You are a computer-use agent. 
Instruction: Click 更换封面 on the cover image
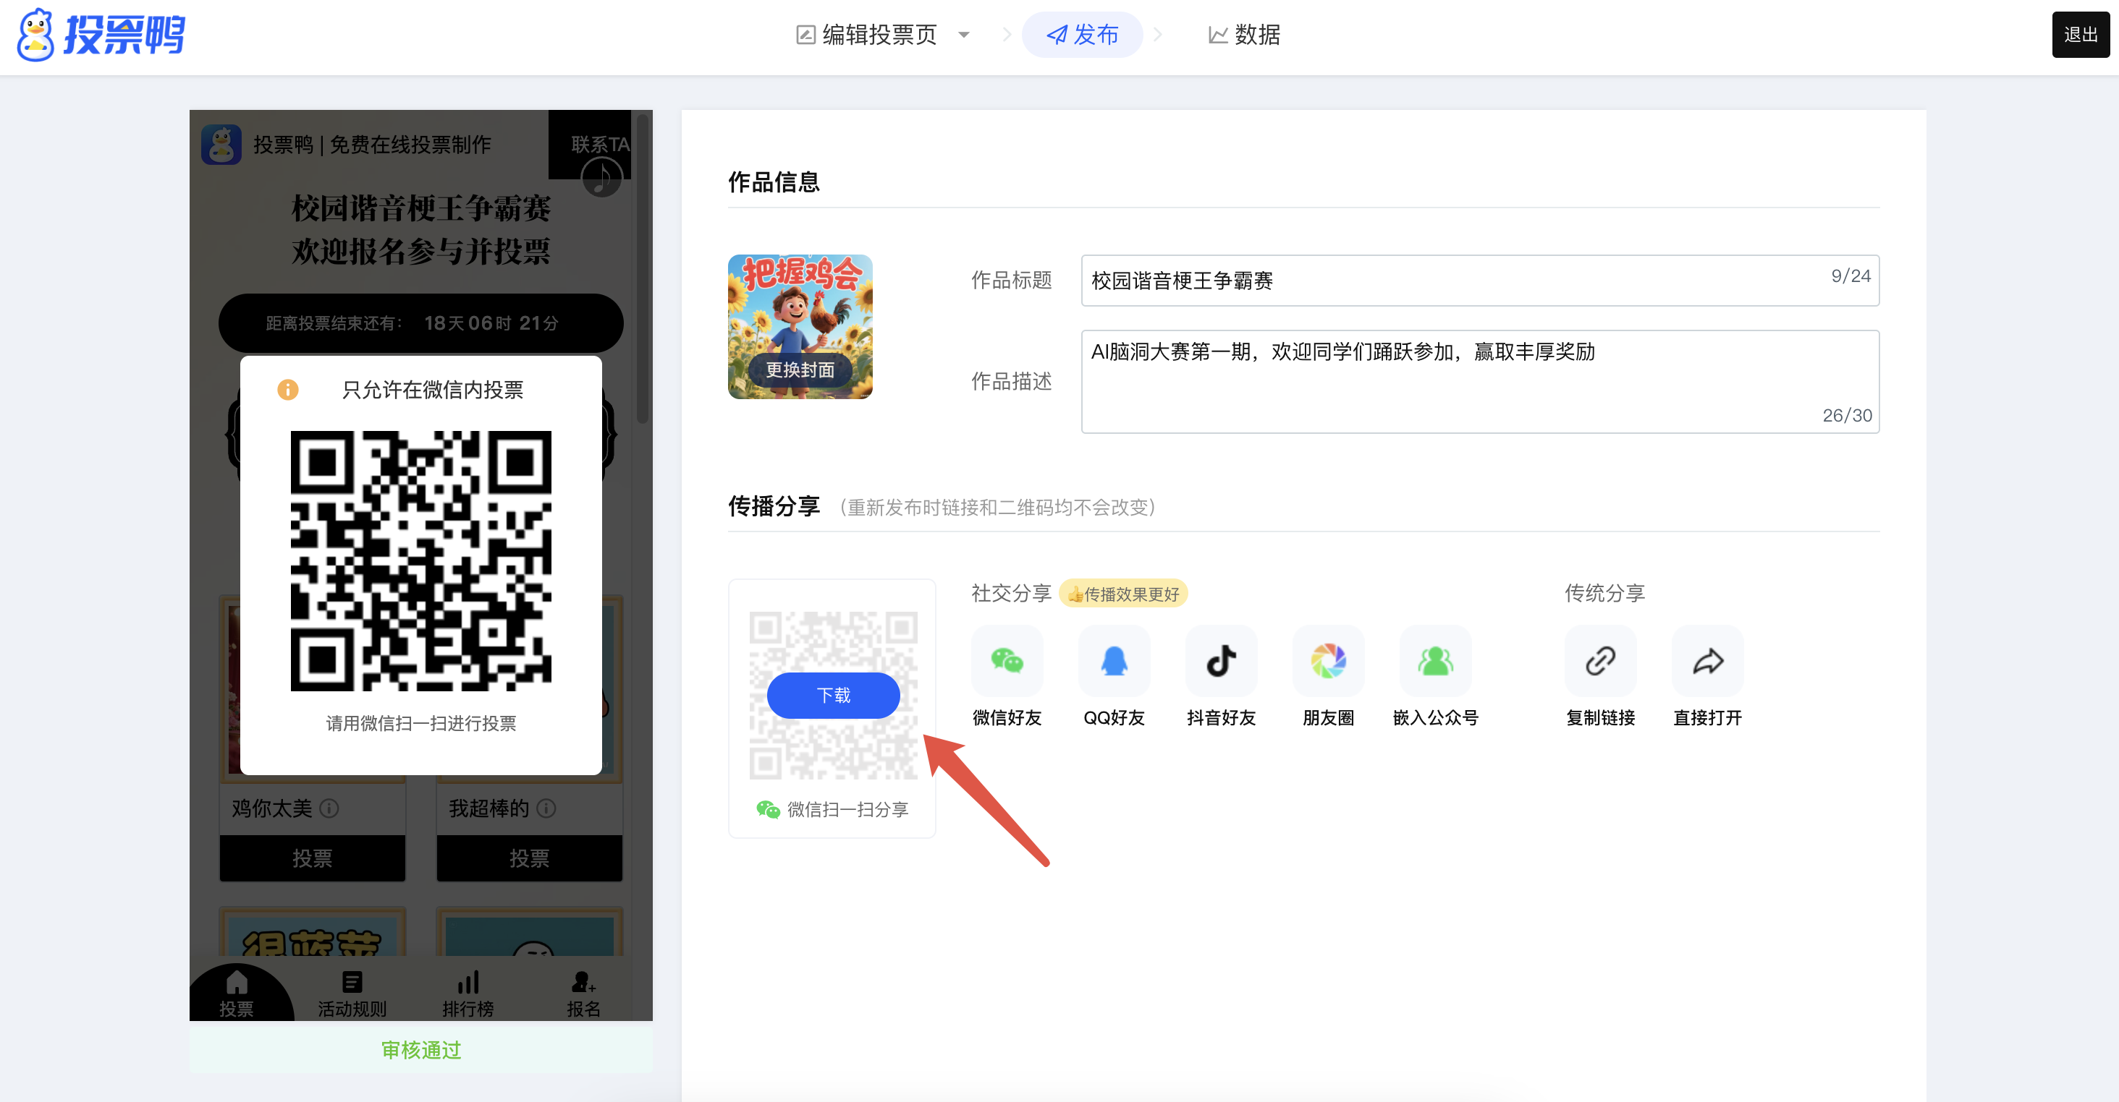(x=800, y=370)
